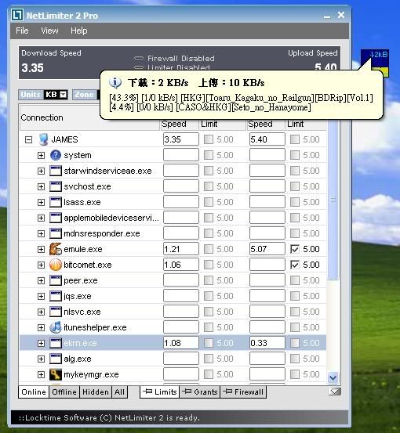Click the system question-mark icon
Viewport: 400px width, 433px height.
pyautogui.click(x=56, y=155)
